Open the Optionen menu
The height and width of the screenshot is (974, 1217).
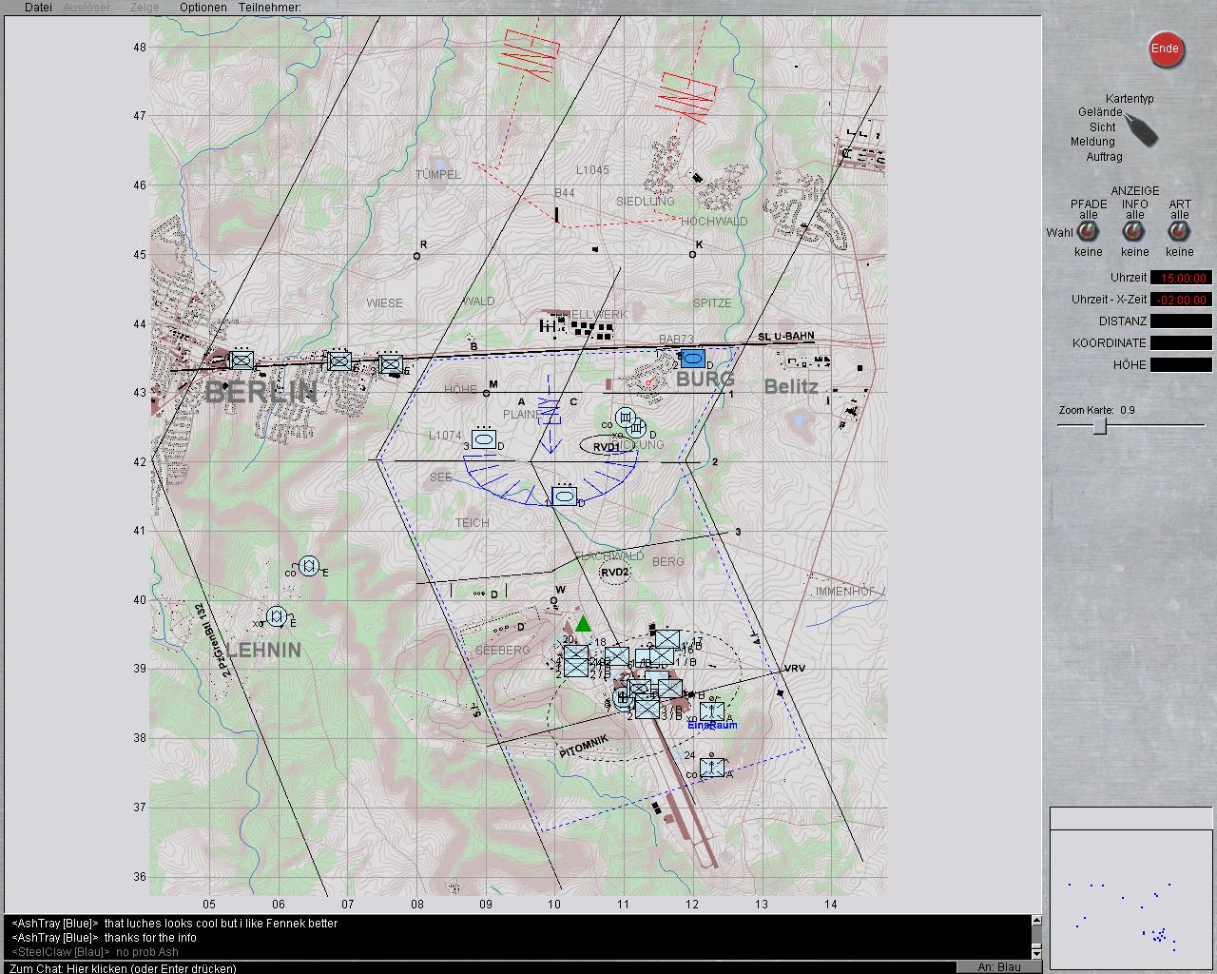[203, 8]
